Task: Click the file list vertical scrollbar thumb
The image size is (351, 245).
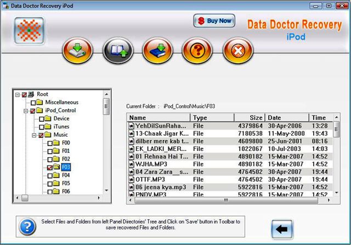Action: click(x=336, y=129)
